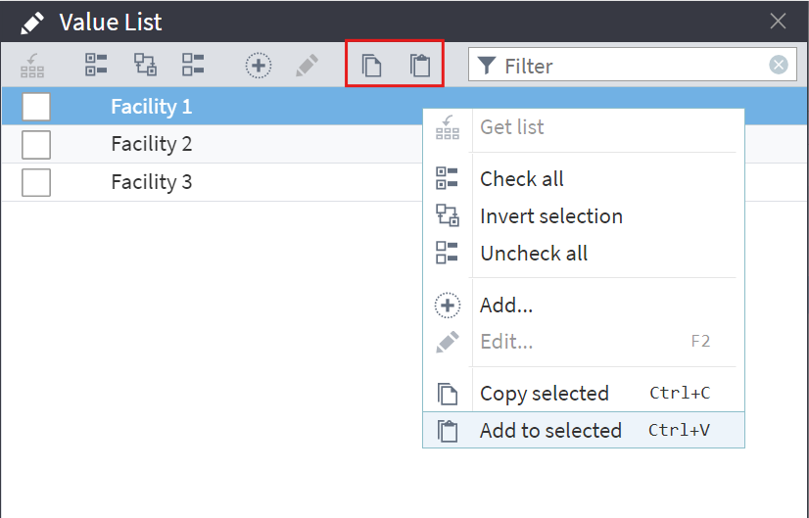
Task: Choose Add to selected in context menu
Action: point(584,430)
